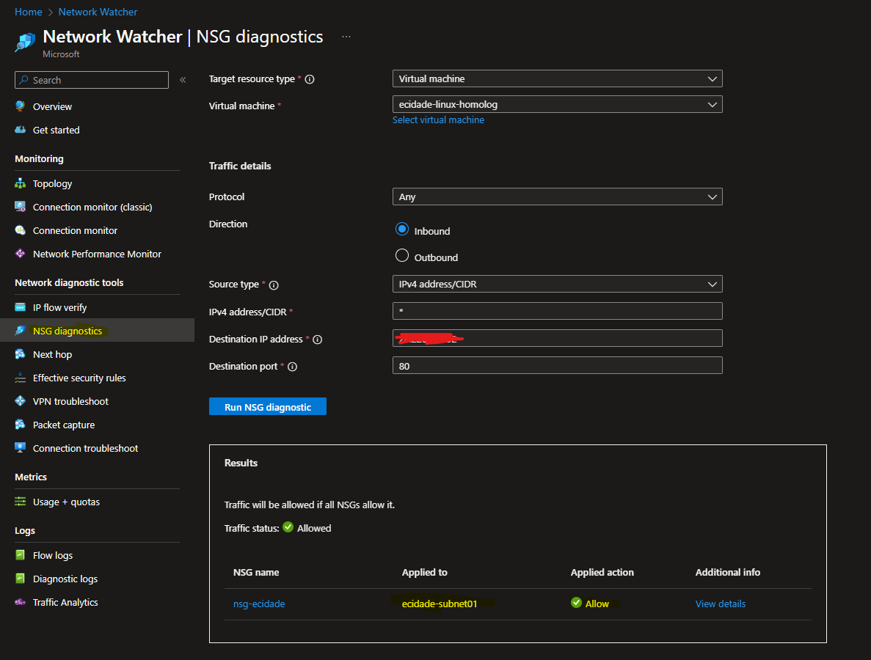871x660 pixels.
Task: Open Usage + quotas under Metrics
Action: (66, 502)
